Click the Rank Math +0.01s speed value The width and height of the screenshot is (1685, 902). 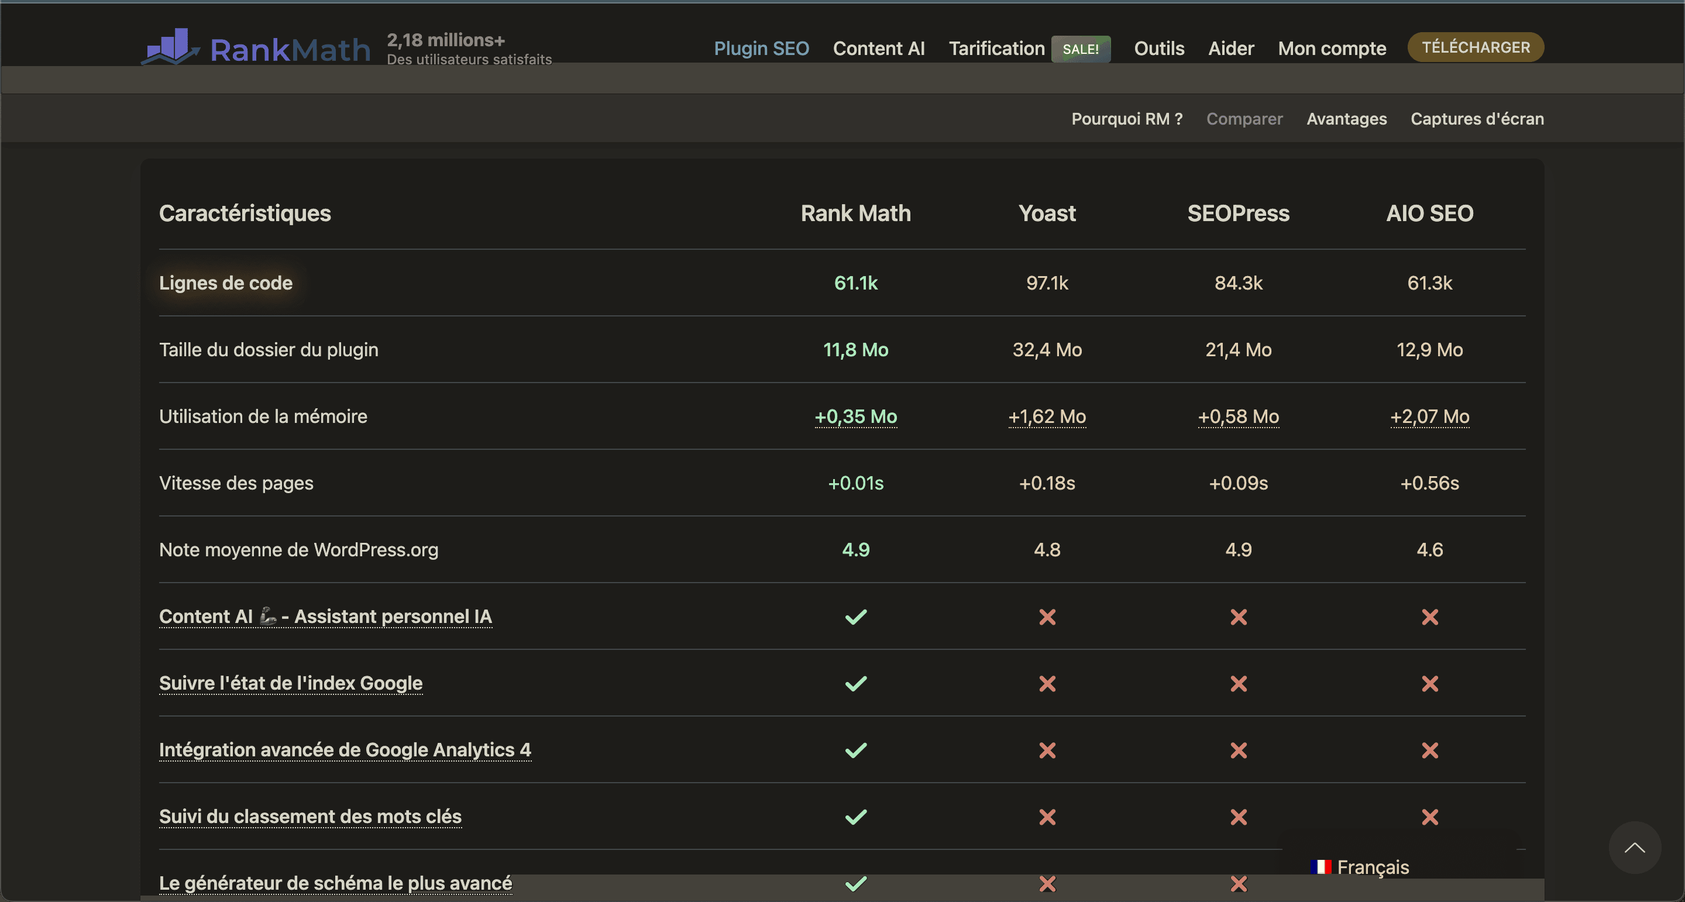click(855, 483)
